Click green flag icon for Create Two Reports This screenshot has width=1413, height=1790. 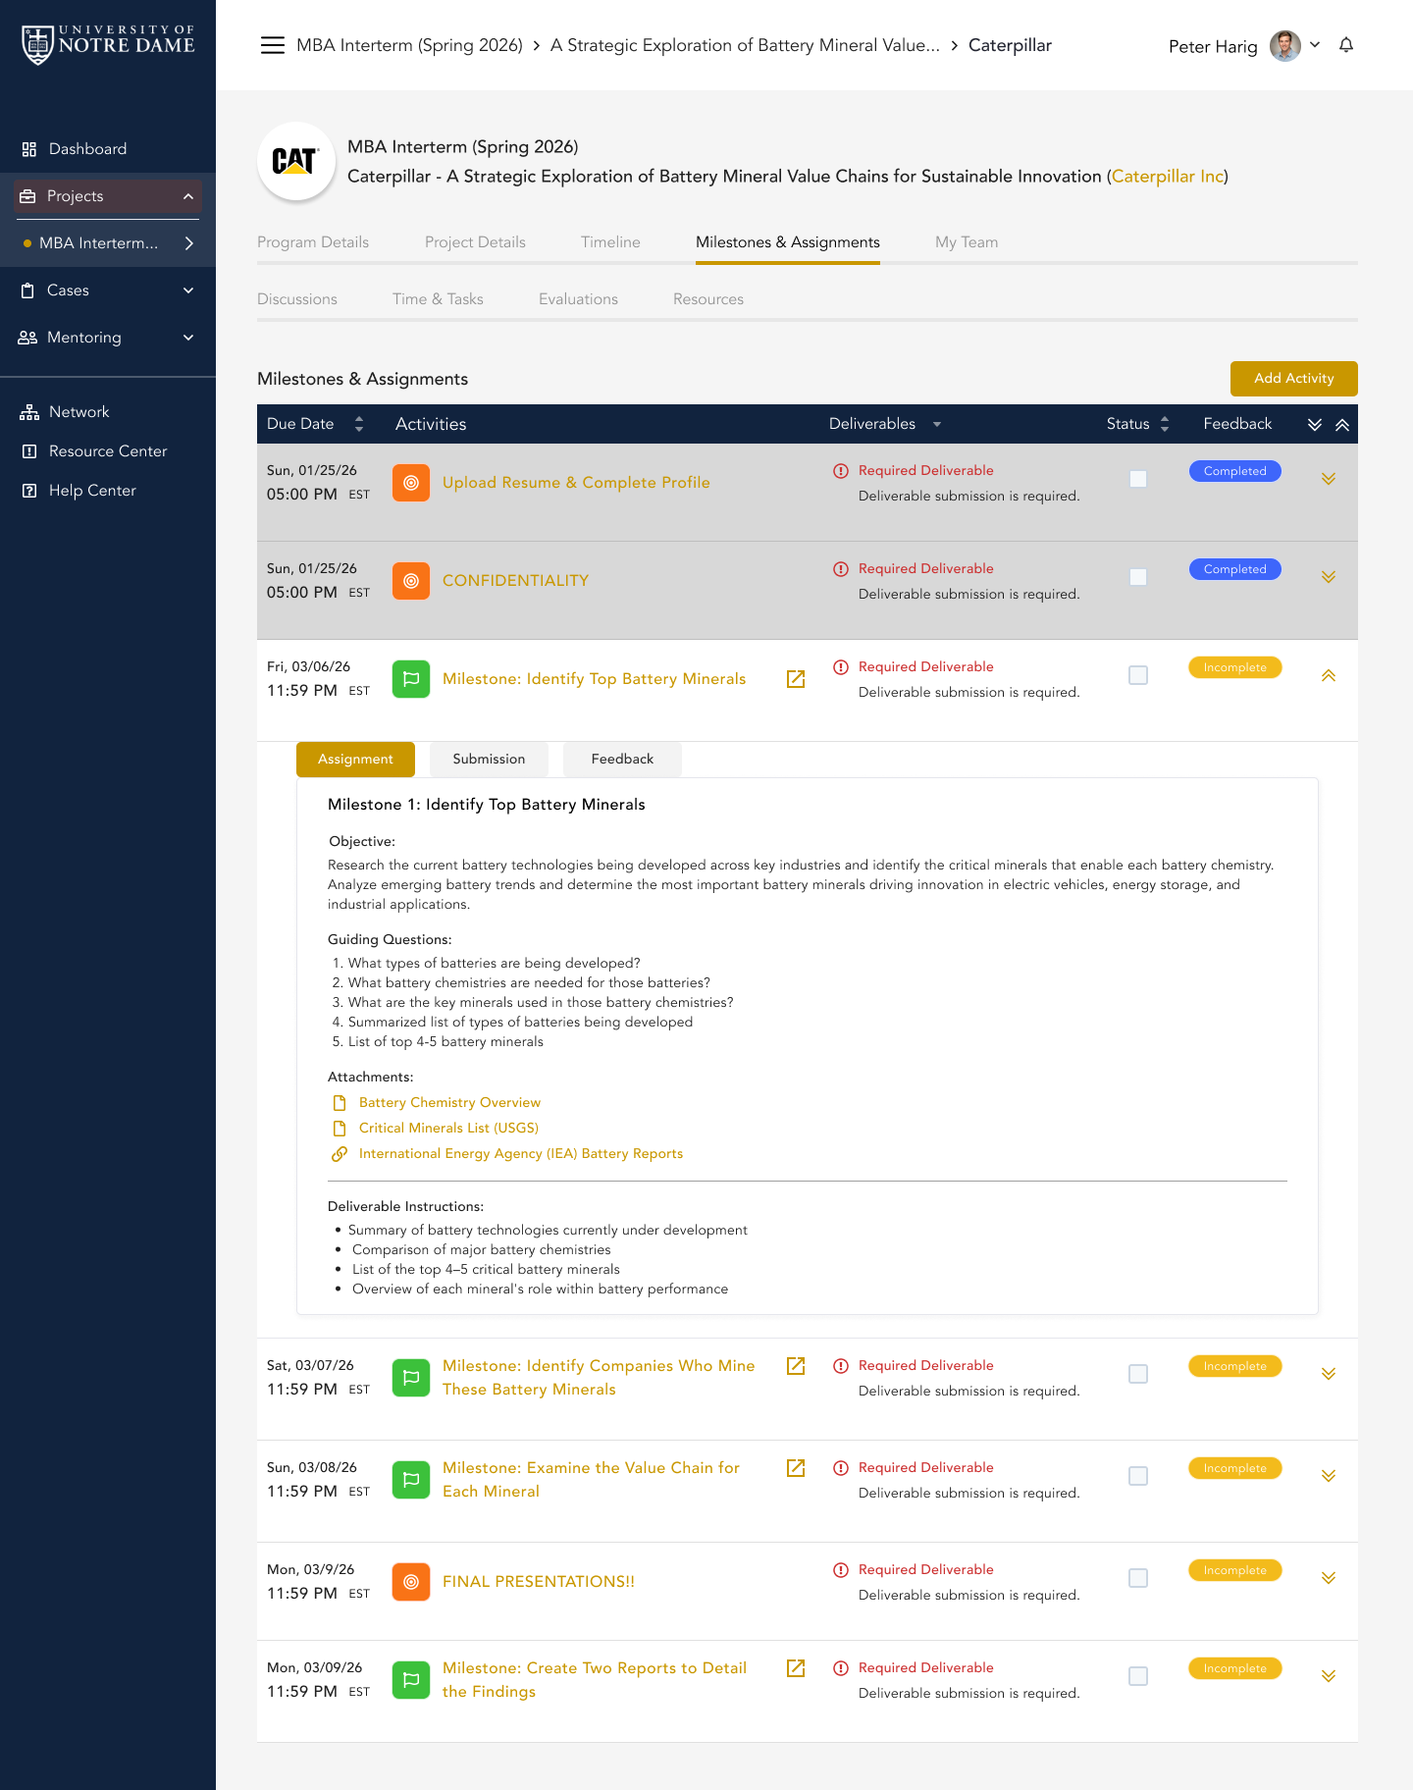coord(411,1680)
